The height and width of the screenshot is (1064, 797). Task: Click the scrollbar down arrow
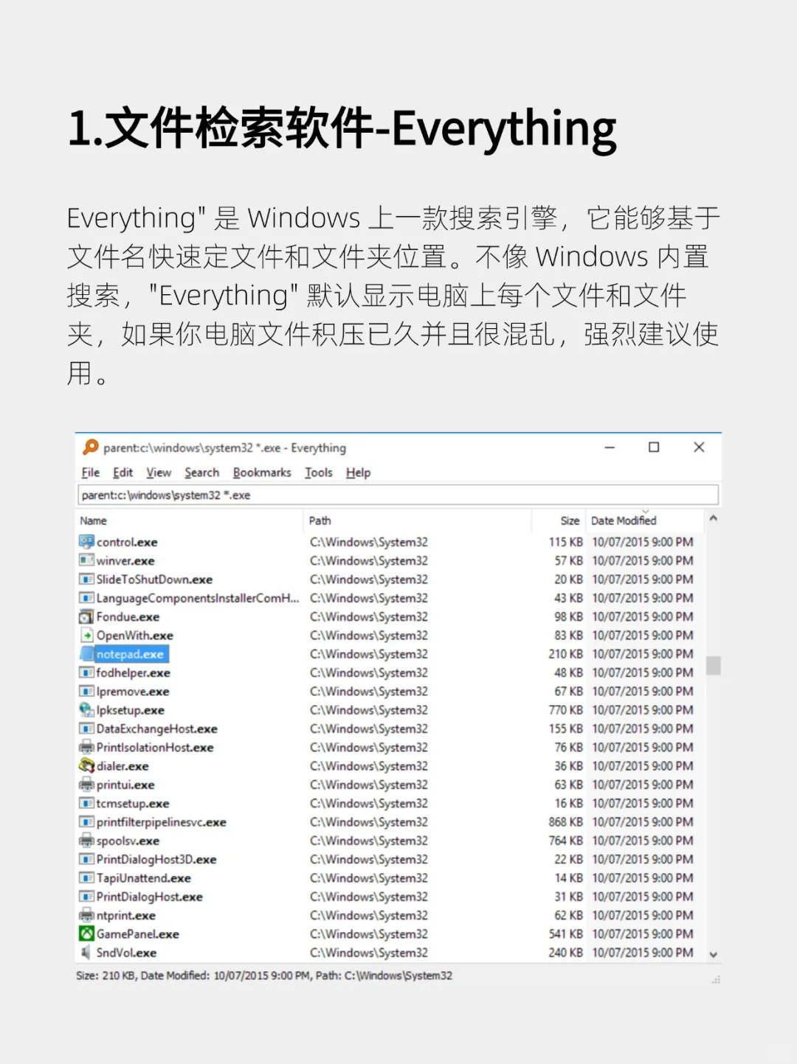(x=713, y=954)
